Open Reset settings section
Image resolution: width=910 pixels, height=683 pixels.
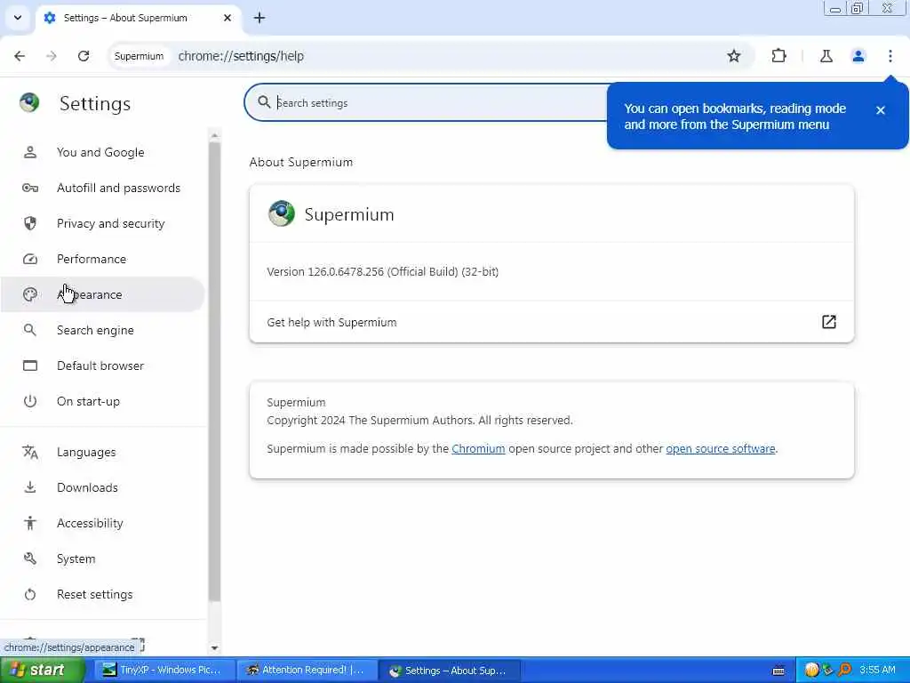[x=102, y=594]
